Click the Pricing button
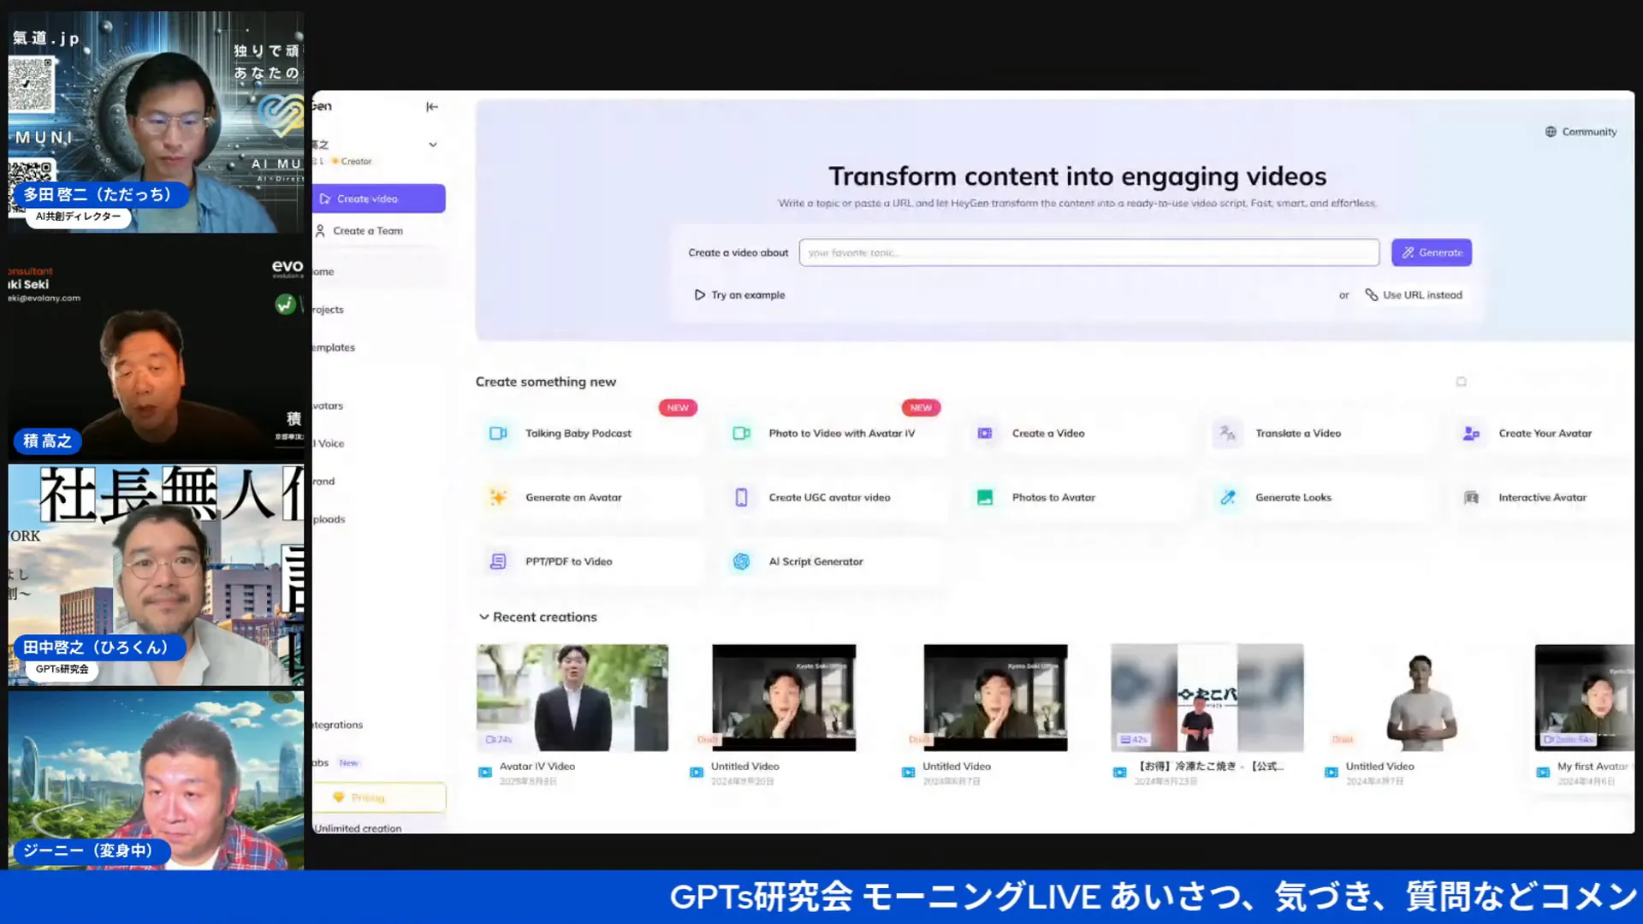The width and height of the screenshot is (1643, 924). click(379, 797)
